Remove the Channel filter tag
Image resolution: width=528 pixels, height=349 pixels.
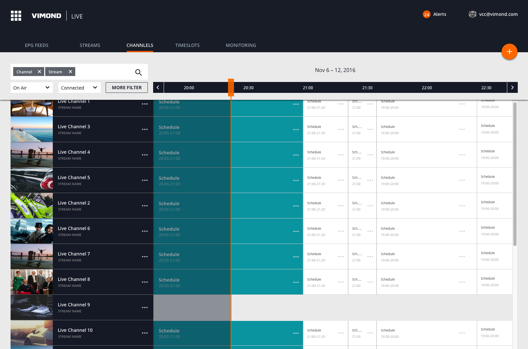39,72
